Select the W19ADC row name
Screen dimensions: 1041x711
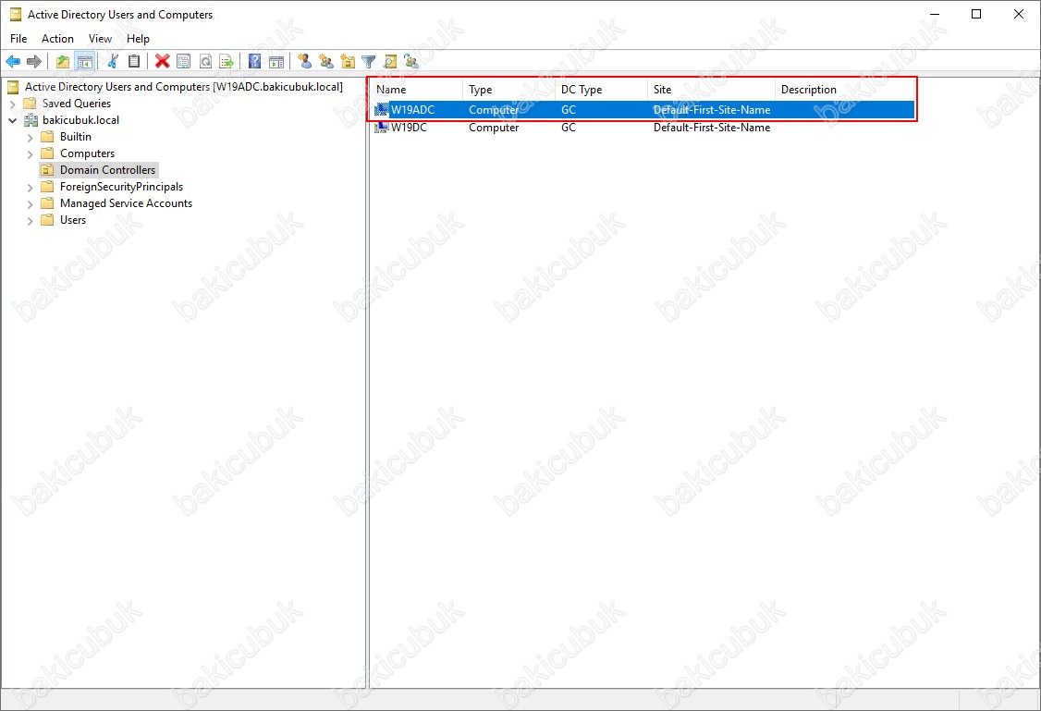pos(412,109)
